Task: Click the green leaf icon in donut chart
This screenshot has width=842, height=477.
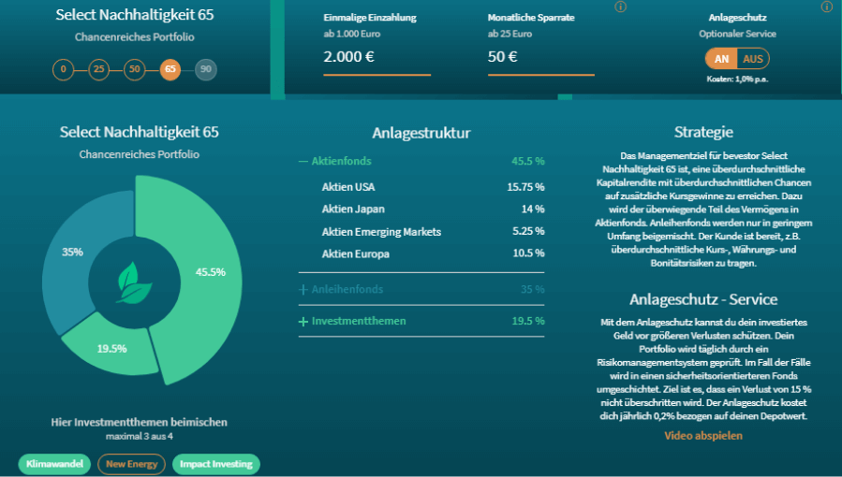Action: click(134, 282)
